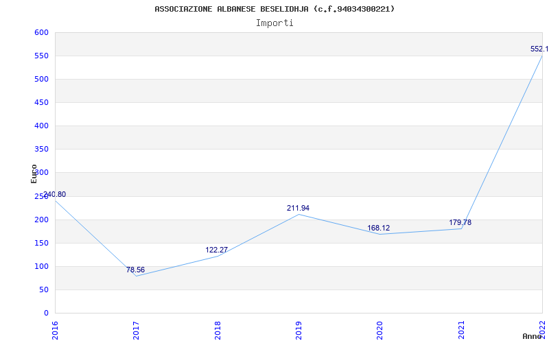Click the 2018 x-axis label
This screenshot has height=343, width=549.
click(x=218, y=330)
